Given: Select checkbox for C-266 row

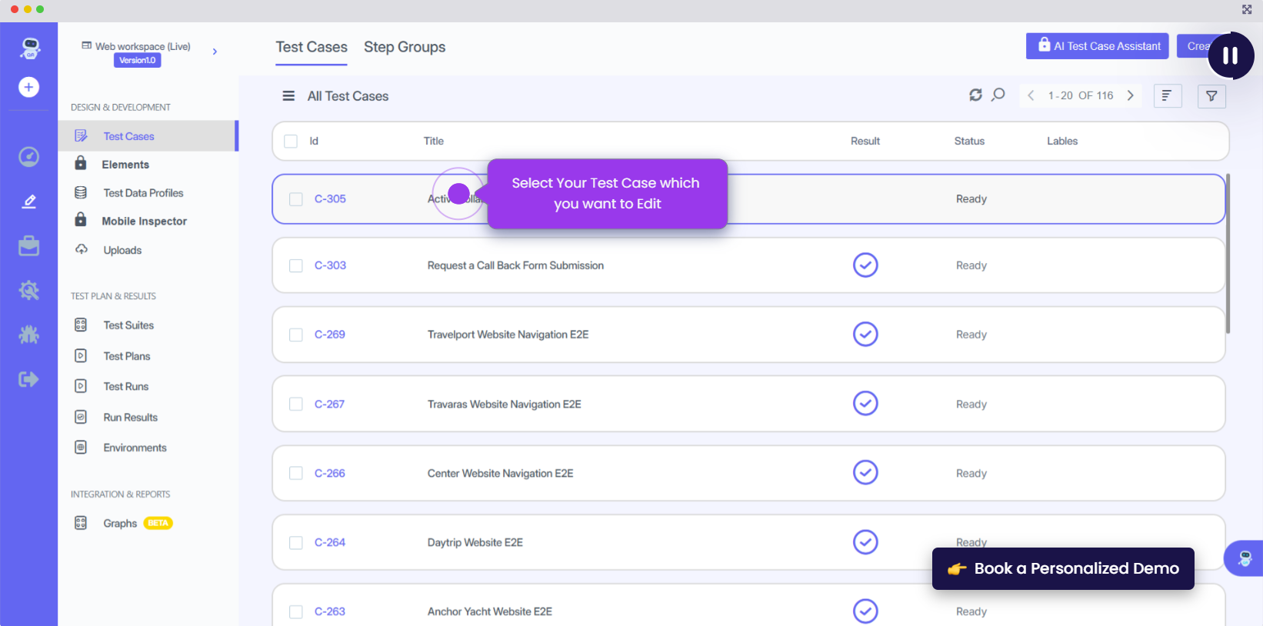Looking at the screenshot, I should coord(296,474).
